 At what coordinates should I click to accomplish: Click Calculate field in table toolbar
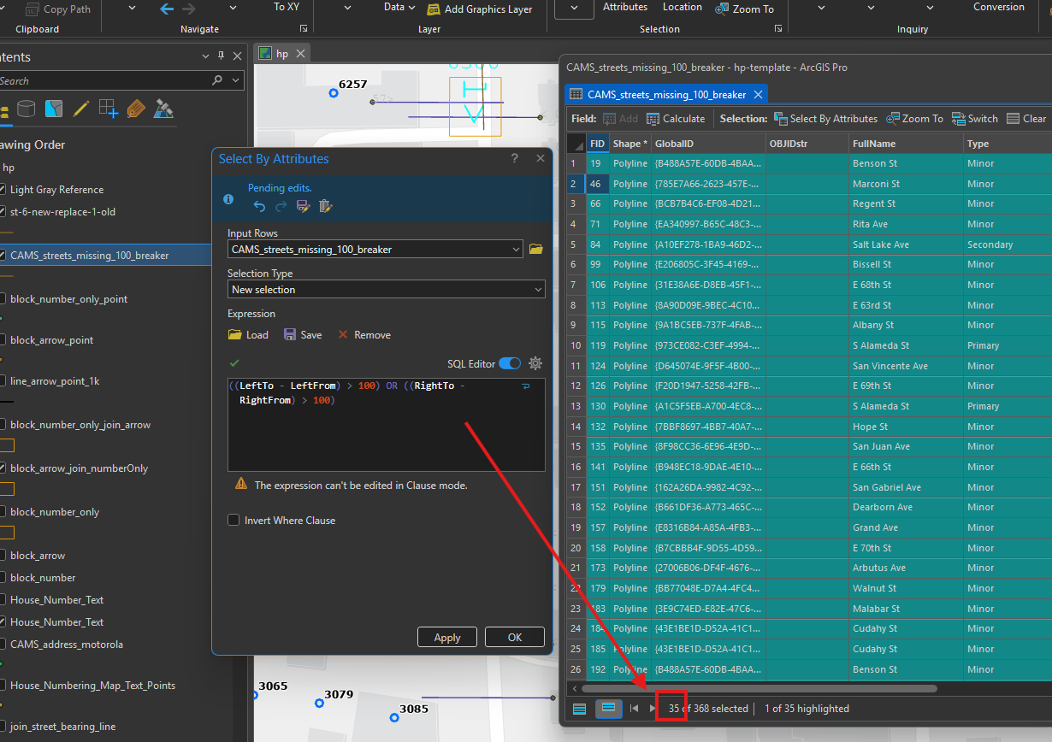tap(676, 119)
